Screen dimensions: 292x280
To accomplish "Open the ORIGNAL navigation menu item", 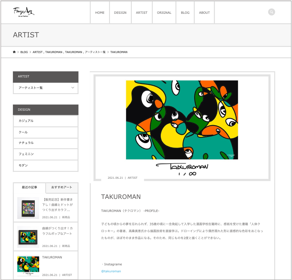I will point(164,13).
